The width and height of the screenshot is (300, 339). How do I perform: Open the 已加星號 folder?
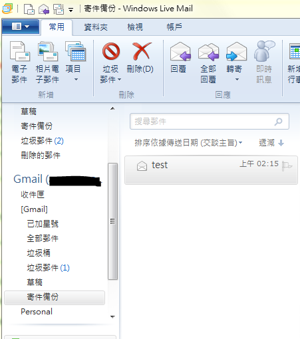43,224
